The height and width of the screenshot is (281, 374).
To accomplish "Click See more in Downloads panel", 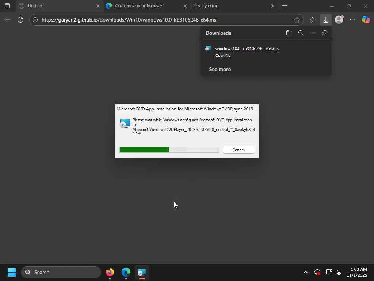I will (220, 69).
